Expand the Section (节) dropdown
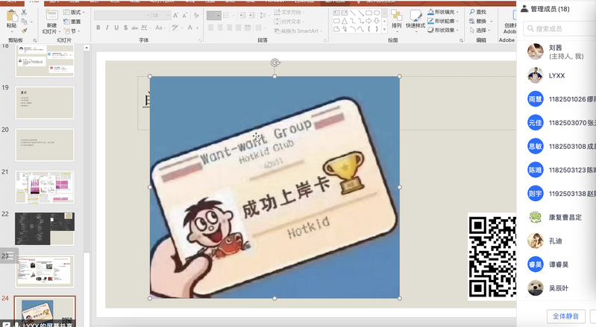 point(72,31)
